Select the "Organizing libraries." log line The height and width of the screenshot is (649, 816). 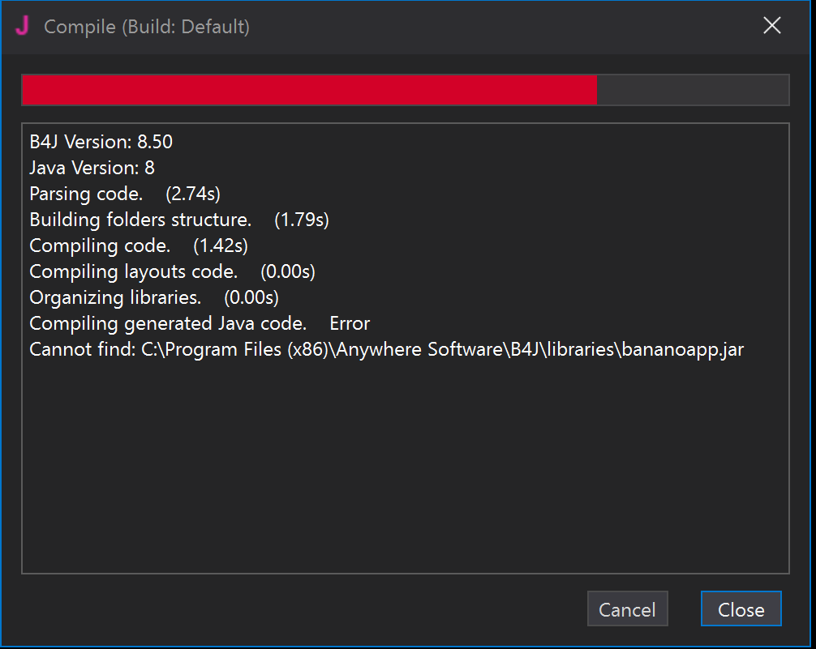coord(114,297)
